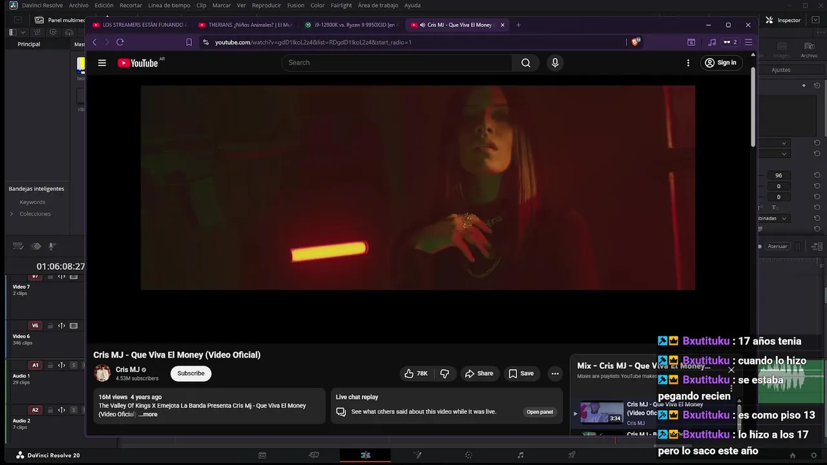827x465 pixels.
Task: Open the DaVinci Resolve Edit page icon
Action: [x=365, y=455]
